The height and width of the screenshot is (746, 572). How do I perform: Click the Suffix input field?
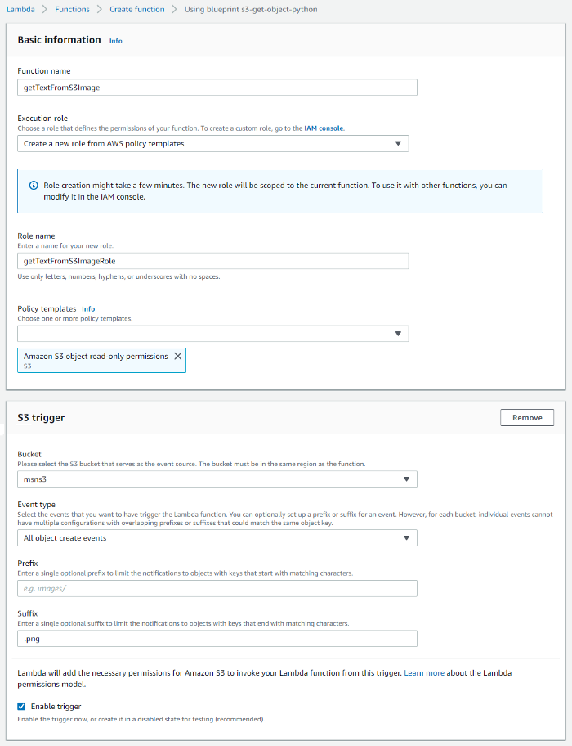tap(217, 639)
